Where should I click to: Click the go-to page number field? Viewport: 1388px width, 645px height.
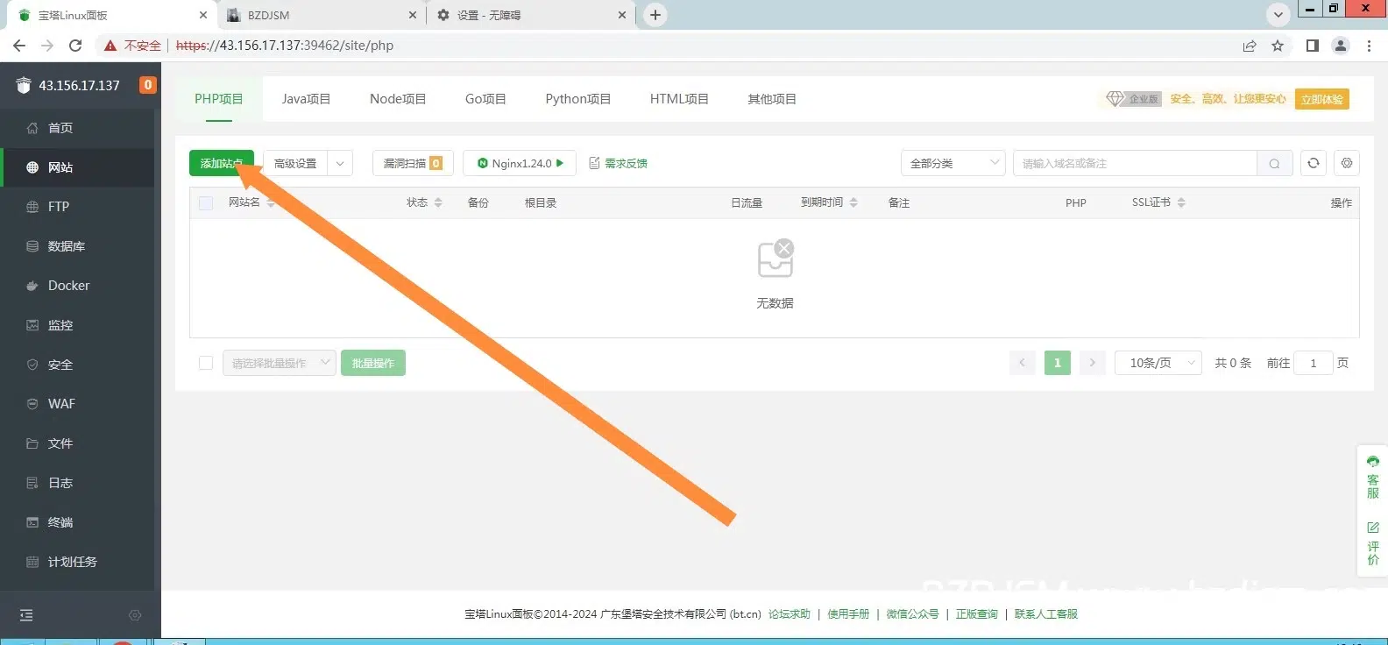click(x=1314, y=363)
